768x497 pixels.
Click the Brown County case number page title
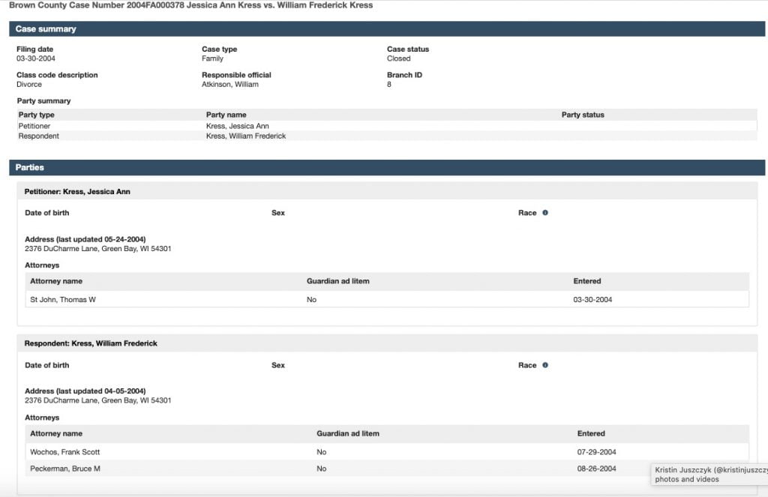pos(191,5)
